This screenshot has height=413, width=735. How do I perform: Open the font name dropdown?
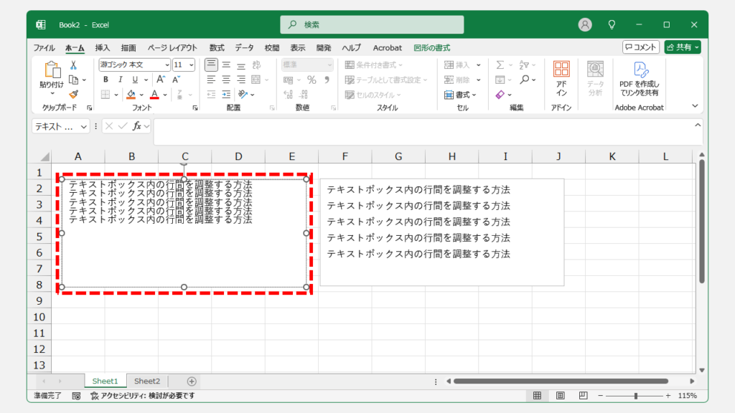[167, 65]
